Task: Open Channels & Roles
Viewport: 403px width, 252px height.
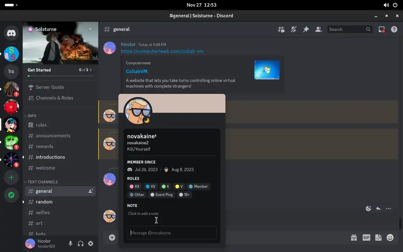Action: coord(60,98)
